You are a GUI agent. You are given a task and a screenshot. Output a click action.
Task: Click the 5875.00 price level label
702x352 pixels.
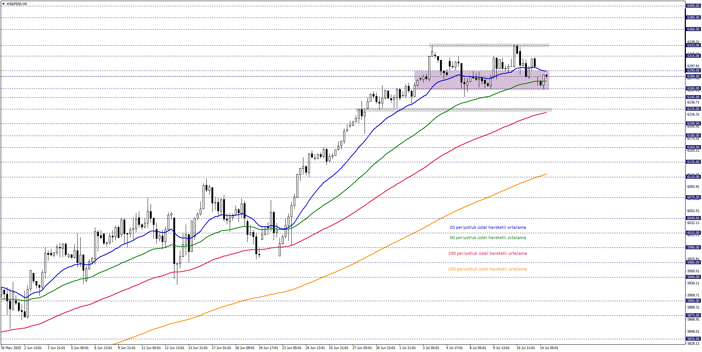pyautogui.click(x=693, y=315)
